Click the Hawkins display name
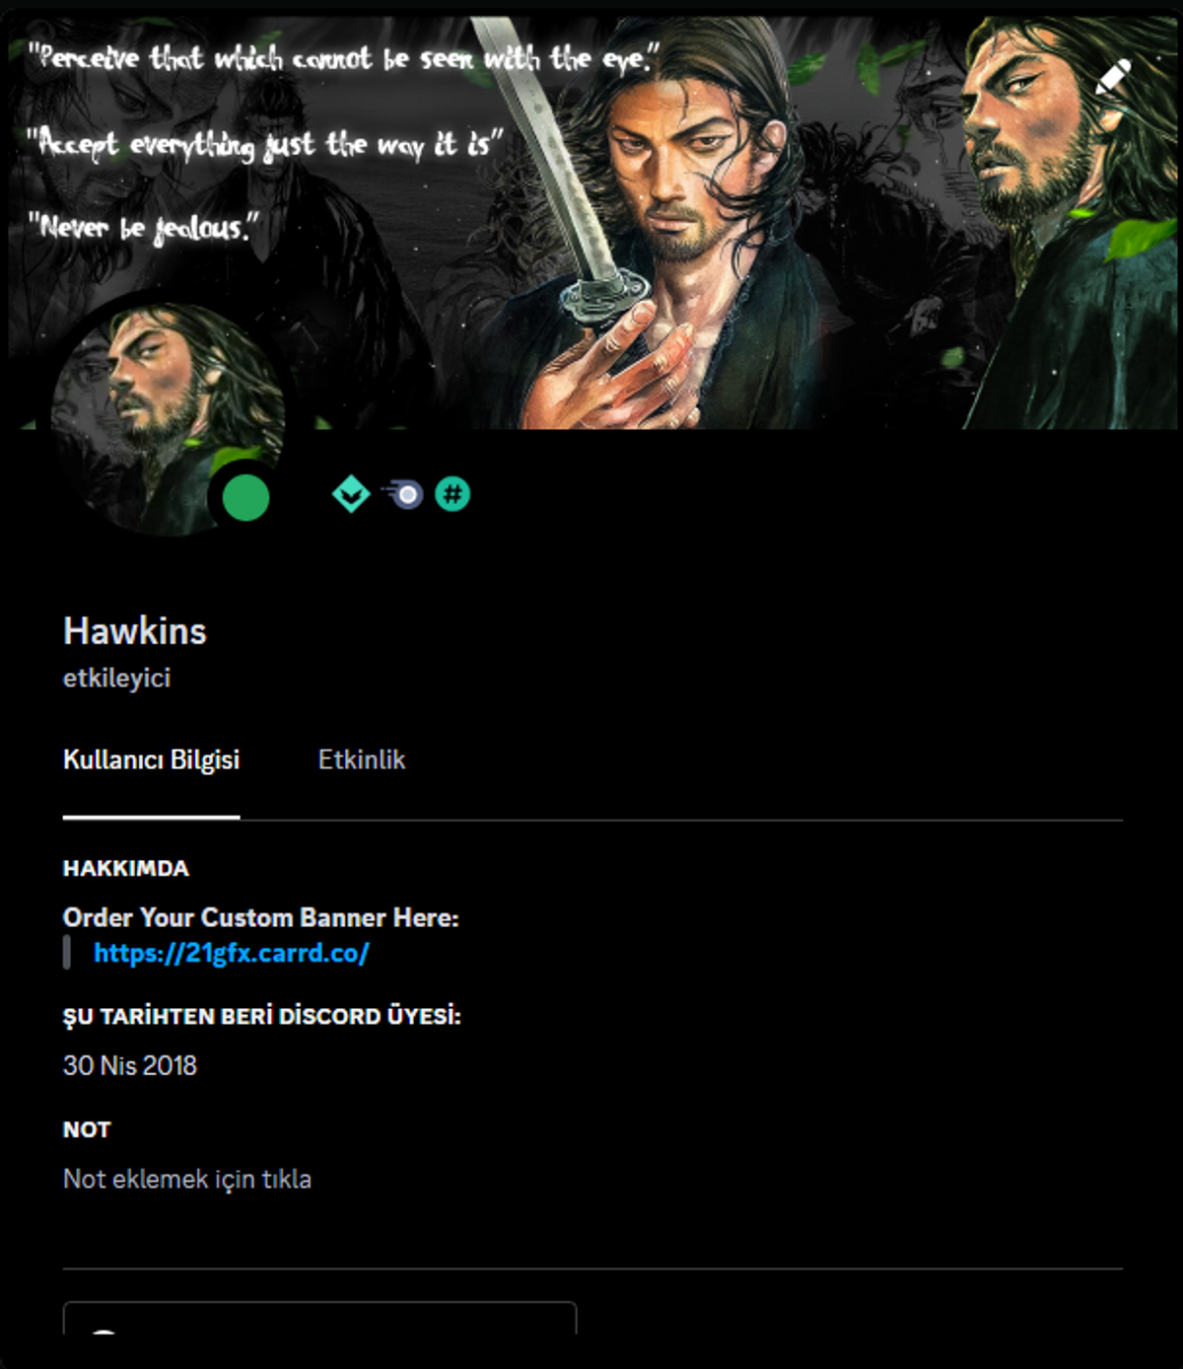 135,631
